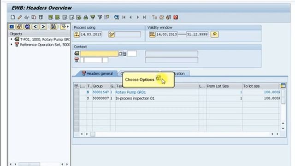Select the row marker for Rotary Pump GR01
The image size is (295, 166).
76,92
